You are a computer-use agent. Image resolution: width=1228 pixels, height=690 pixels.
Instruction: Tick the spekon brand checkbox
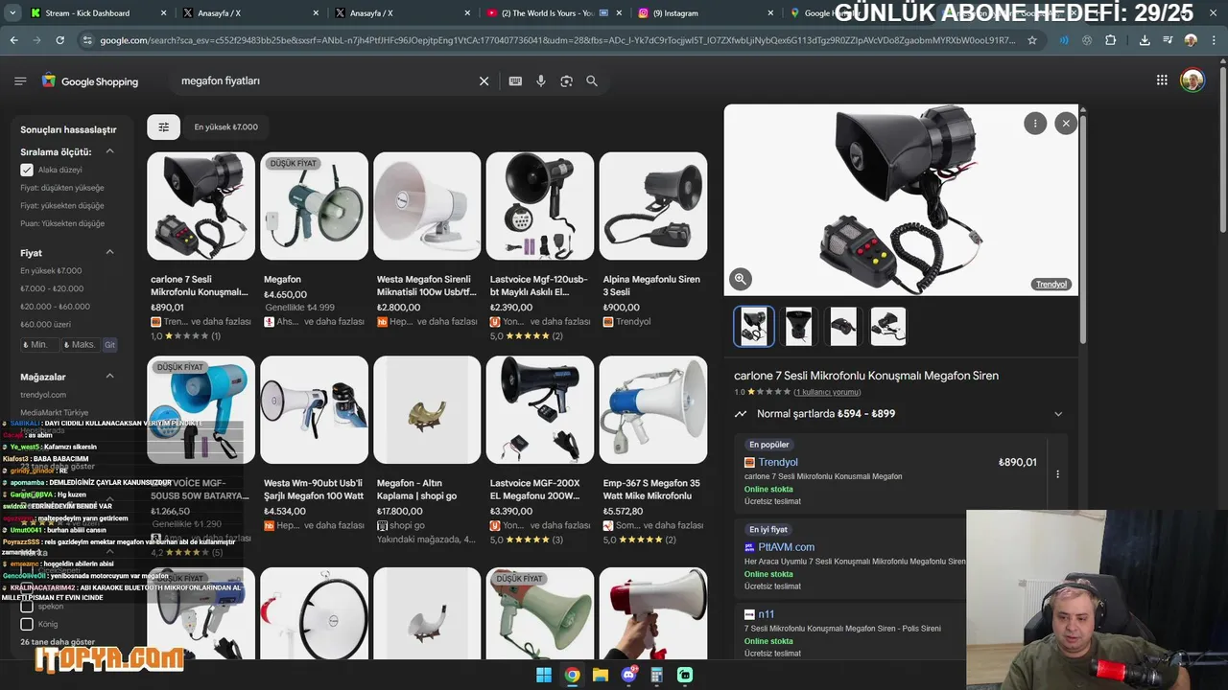[x=27, y=607]
